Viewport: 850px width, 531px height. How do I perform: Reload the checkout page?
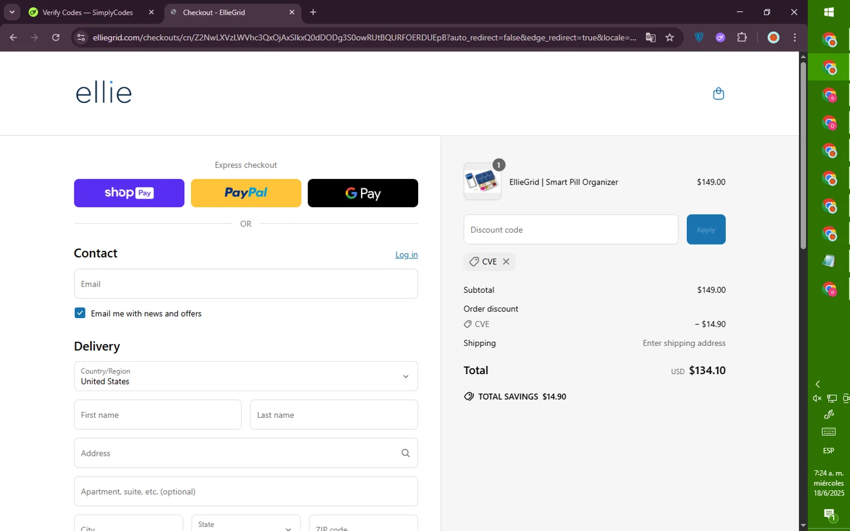56,37
